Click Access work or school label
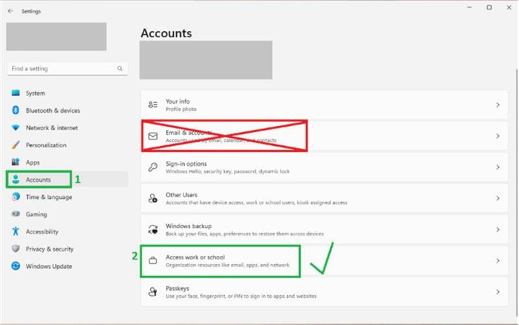 coord(195,257)
